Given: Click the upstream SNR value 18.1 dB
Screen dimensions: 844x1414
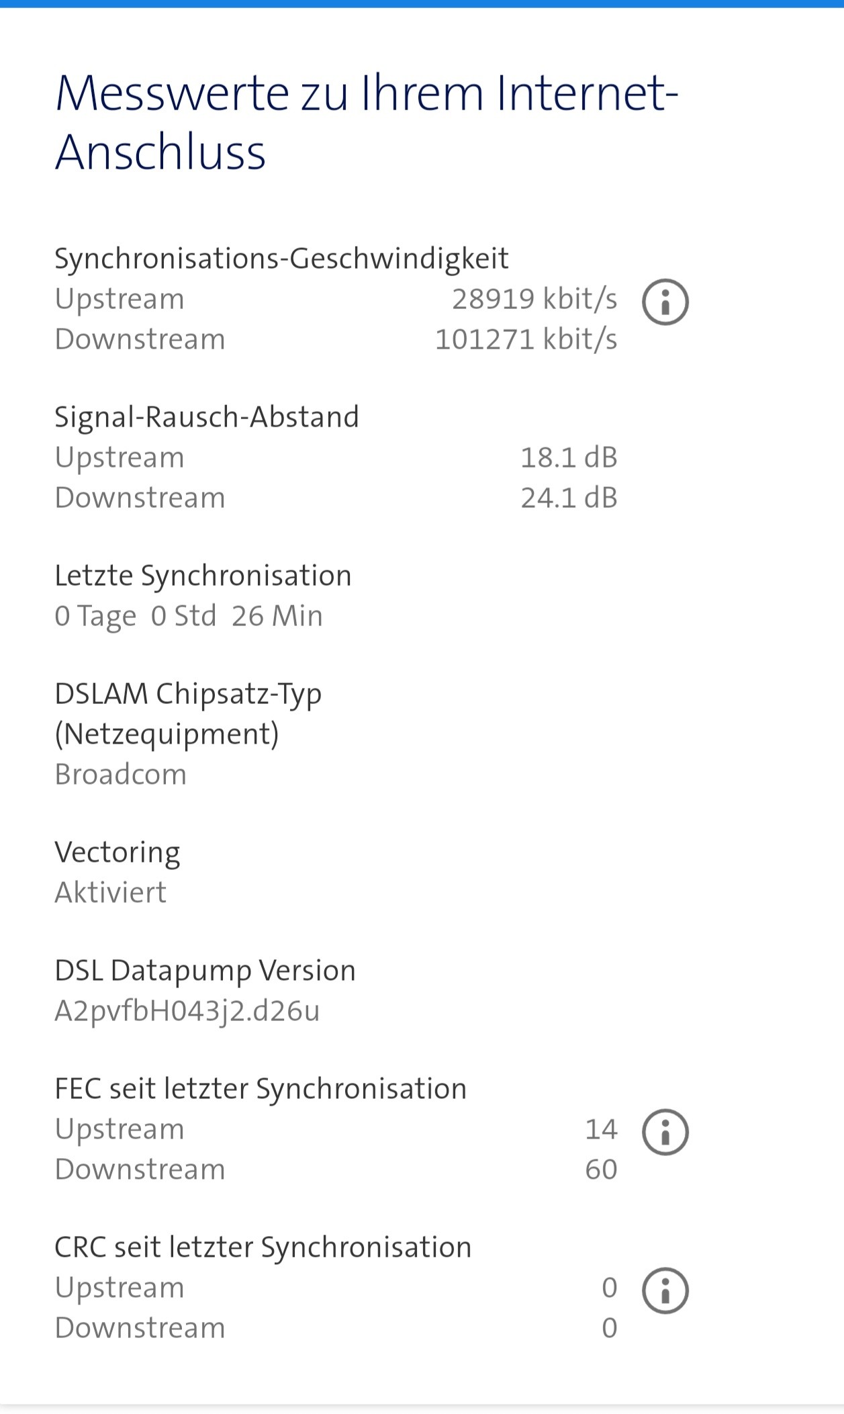Looking at the screenshot, I should [568, 457].
